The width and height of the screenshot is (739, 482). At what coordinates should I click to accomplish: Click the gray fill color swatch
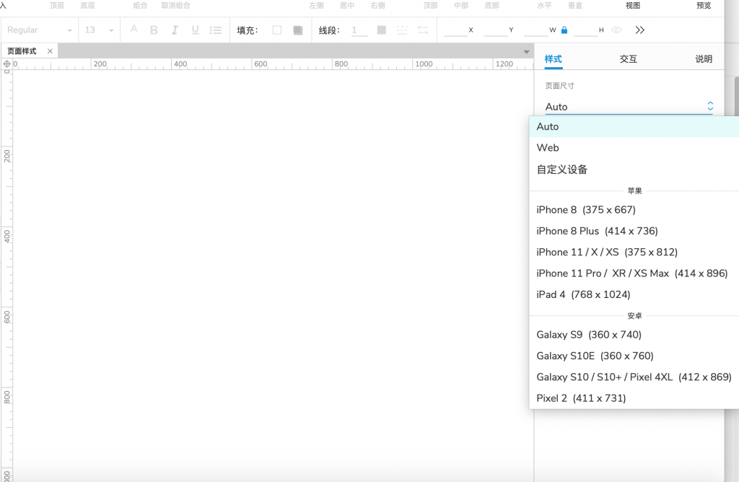(297, 30)
